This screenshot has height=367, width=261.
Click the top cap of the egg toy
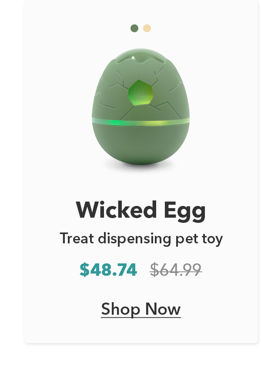[141, 55]
